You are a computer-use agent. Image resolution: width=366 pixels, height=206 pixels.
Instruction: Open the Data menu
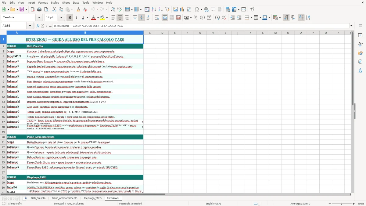[76, 2]
